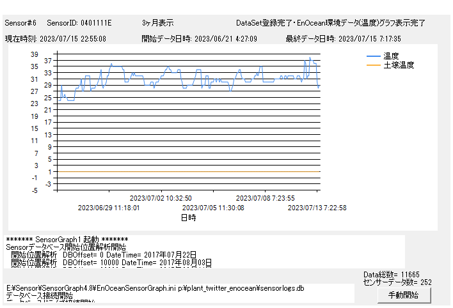This screenshot has height=308, width=453.
Task: Click the 開始データ日時 value
Action: point(200,39)
